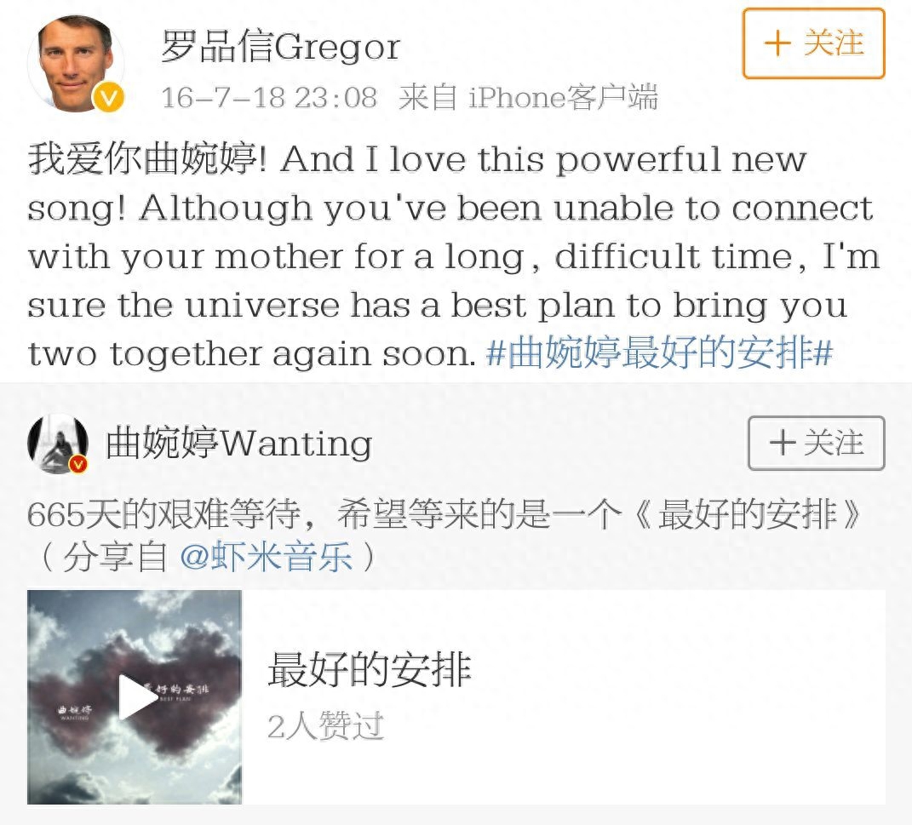Play the 最好的安排 song

139,696
